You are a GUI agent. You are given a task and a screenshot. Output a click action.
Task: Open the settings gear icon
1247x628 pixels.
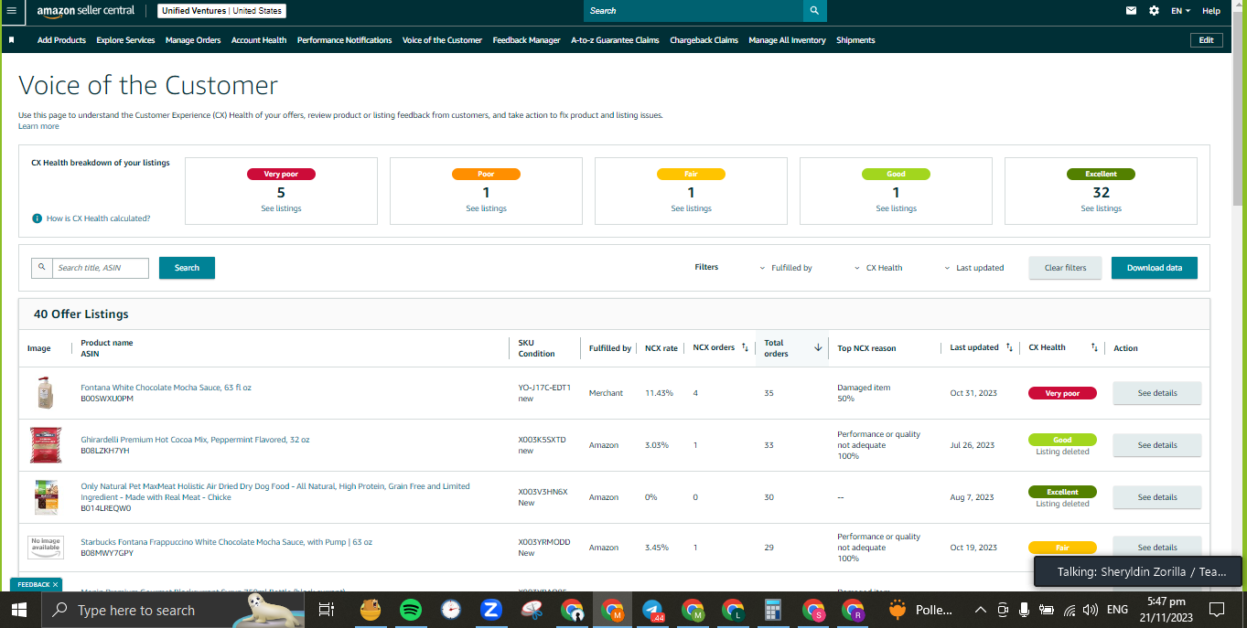[1154, 11]
